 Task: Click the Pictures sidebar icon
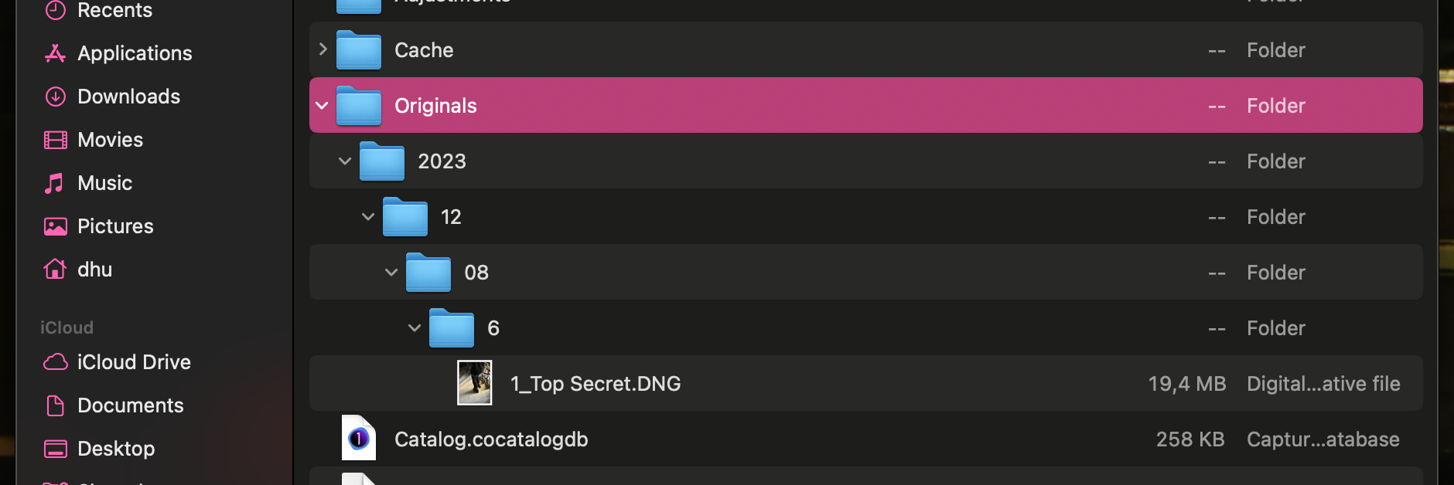tap(55, 226)
